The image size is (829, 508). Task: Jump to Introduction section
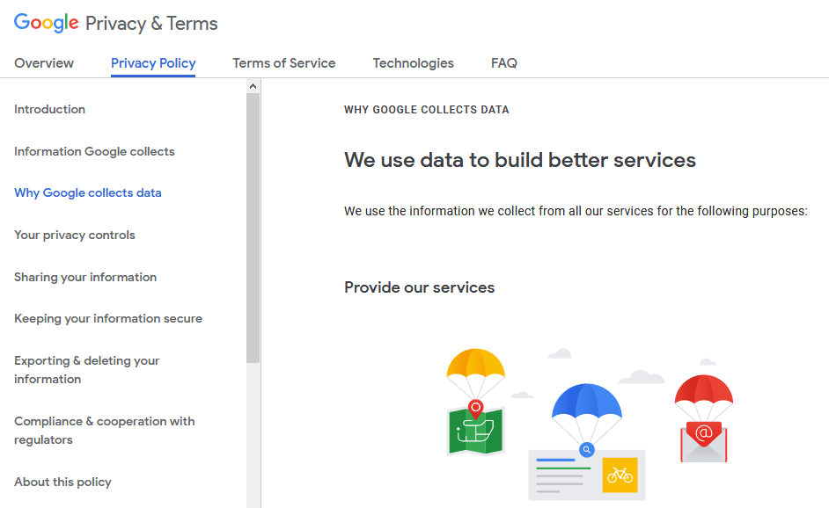click(x=49, y=109)
